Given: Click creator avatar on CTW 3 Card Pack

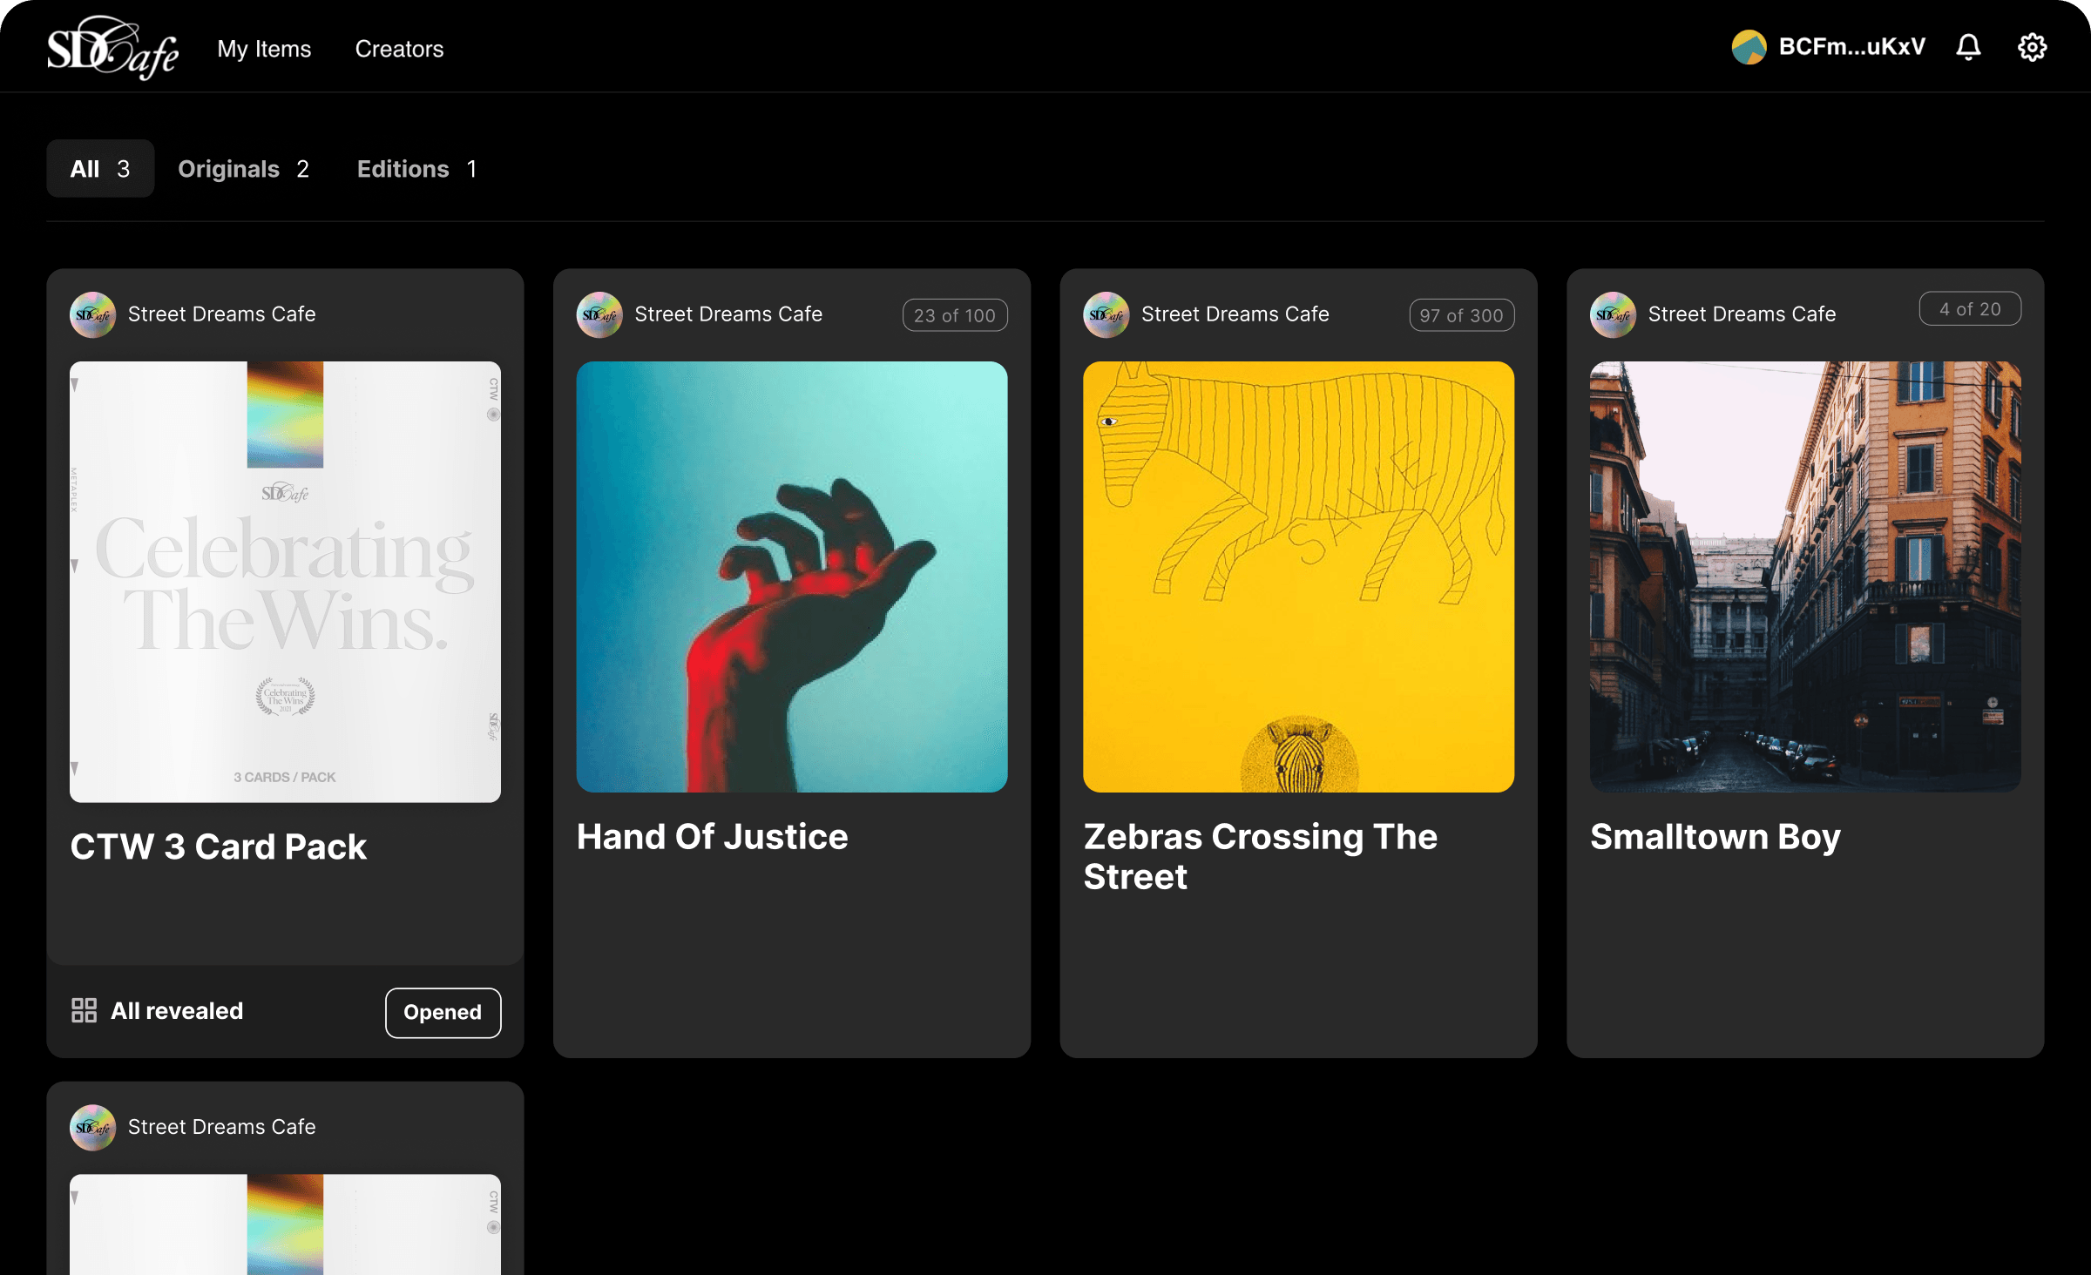Looking at the screenshot, I should [92, 314].
